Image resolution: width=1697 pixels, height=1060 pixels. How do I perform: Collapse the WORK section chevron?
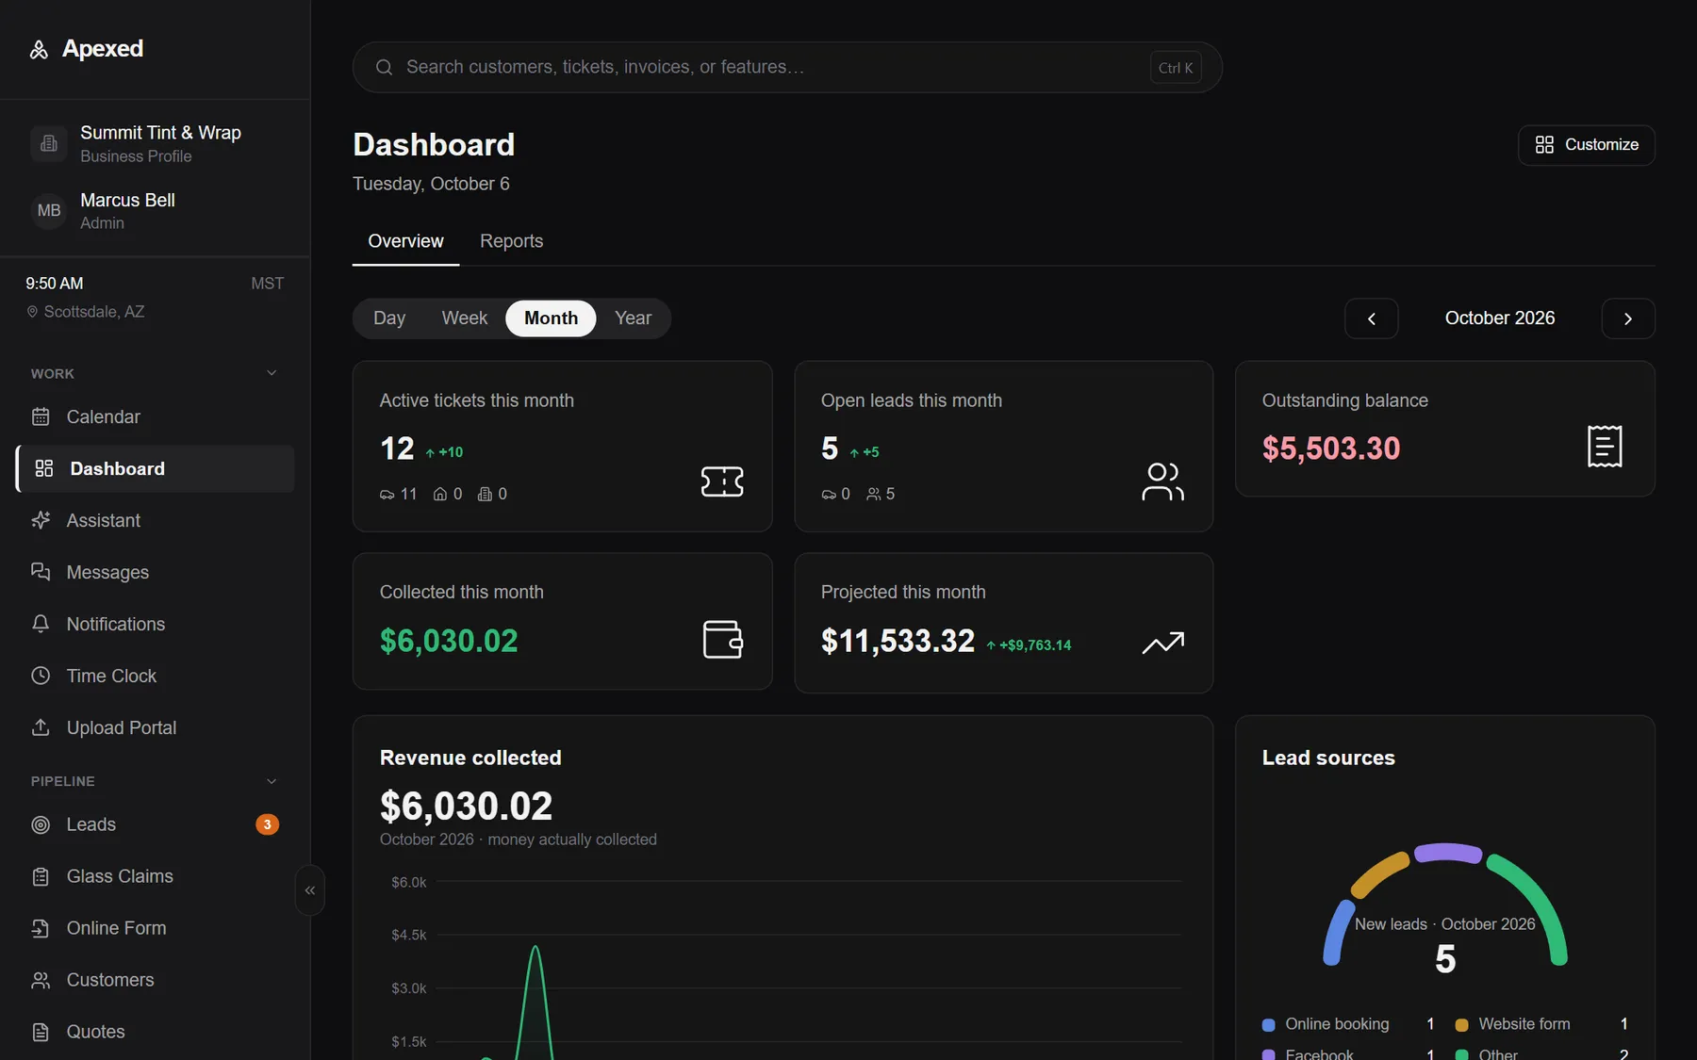click(x=272, y=373)
